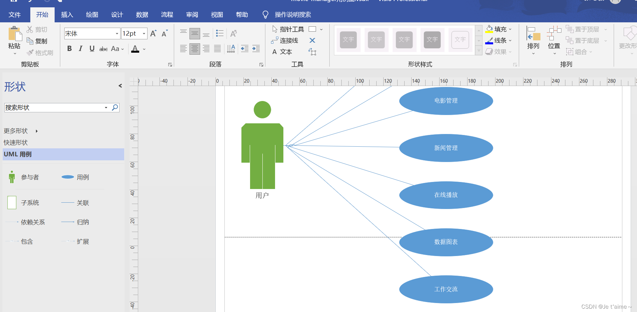
Task: Toggle italic formatting
Action: tap(81, 49)
